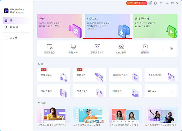182x131 pixels.
Task: Click the 모든 노래에서 자동으로 보컬 제거 caption
Action: pyautogui.click(x=160, y=125)
